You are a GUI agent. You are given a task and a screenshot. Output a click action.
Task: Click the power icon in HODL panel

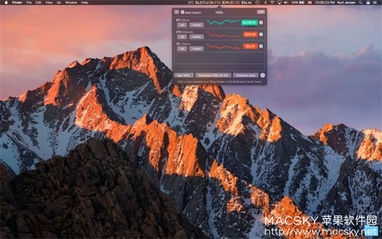tap(262, 75)
